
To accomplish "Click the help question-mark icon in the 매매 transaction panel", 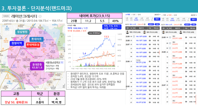I will click(x=144, y=24).
